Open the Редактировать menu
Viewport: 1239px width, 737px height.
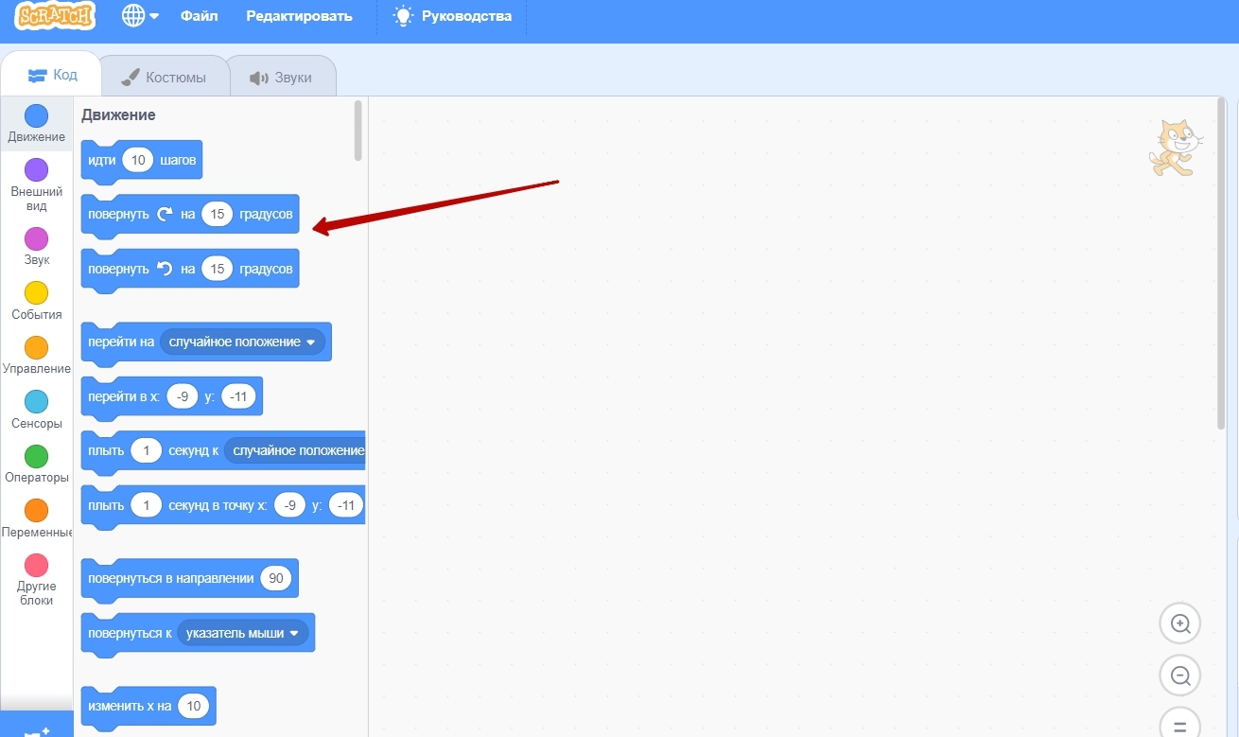click(x=299, y=16)
